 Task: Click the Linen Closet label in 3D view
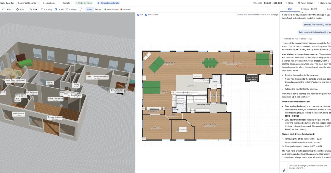[21, 96]
